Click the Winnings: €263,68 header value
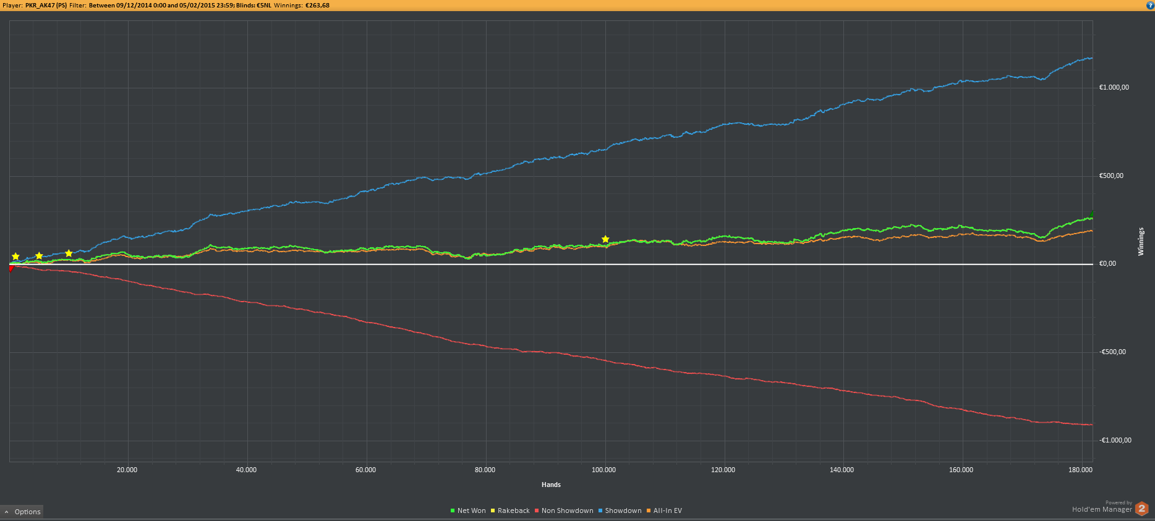The height and width of the screenshot is (521, 1155). pyautogui.click(x=302, y=6)
